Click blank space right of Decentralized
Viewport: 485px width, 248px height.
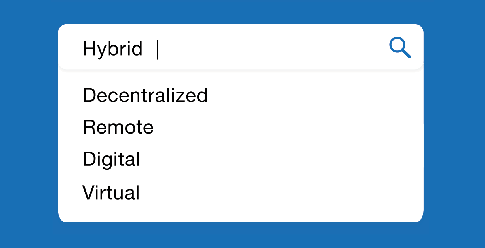pyautogui.click(x=311, y=95)
